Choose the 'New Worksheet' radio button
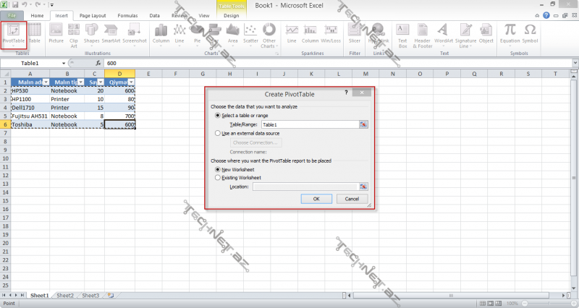579x308 pixels. click(x=218, y=169)
